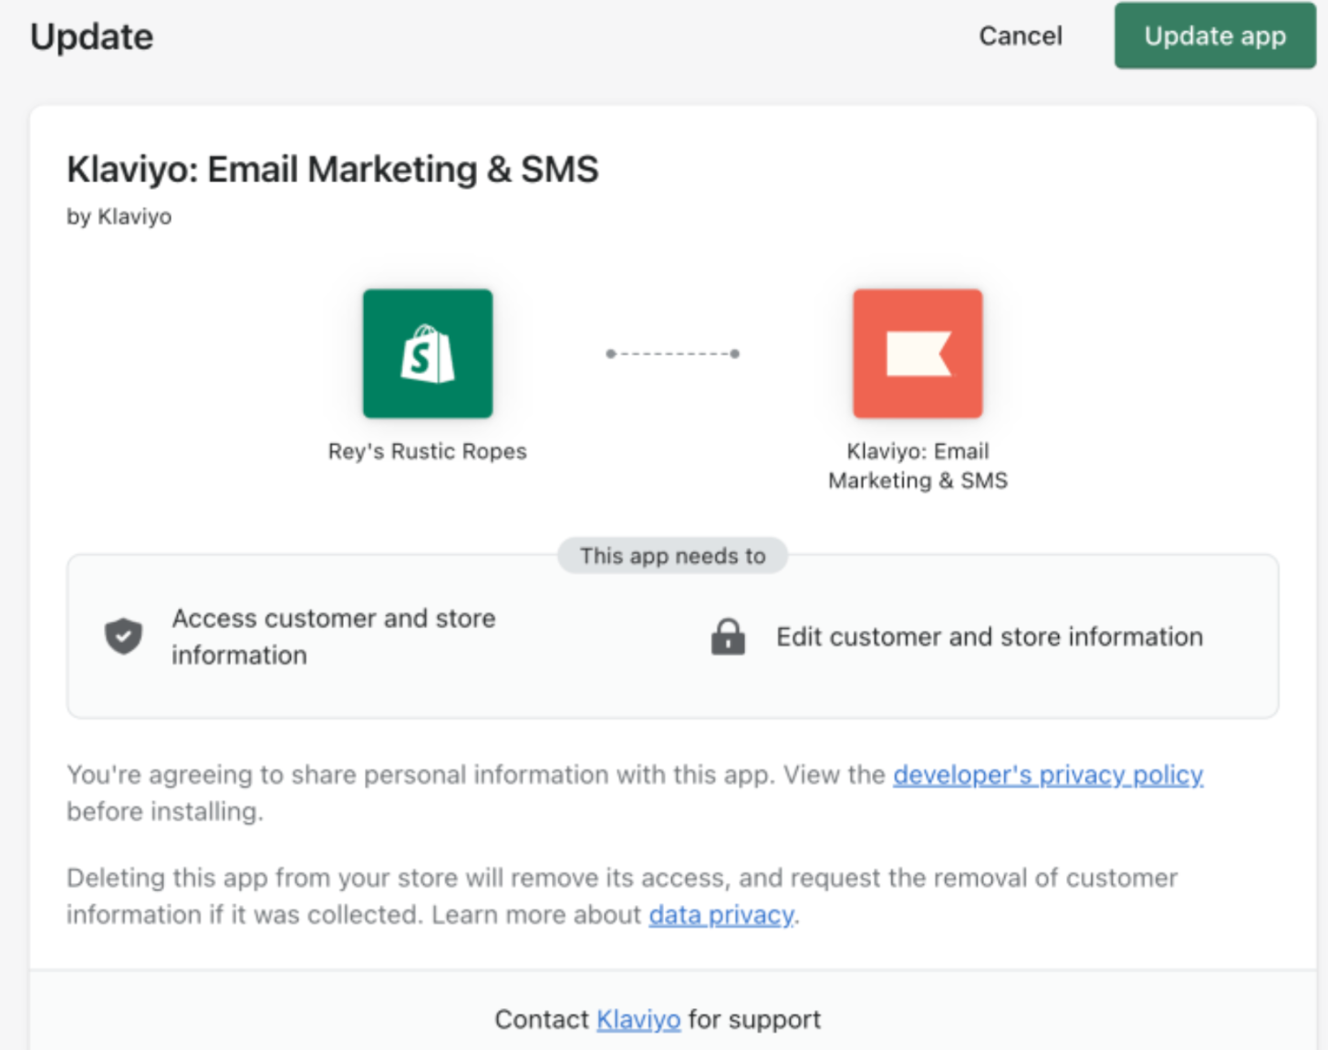Click the green Shopify bag icon

pyautogui.click(x=427, y=354)
